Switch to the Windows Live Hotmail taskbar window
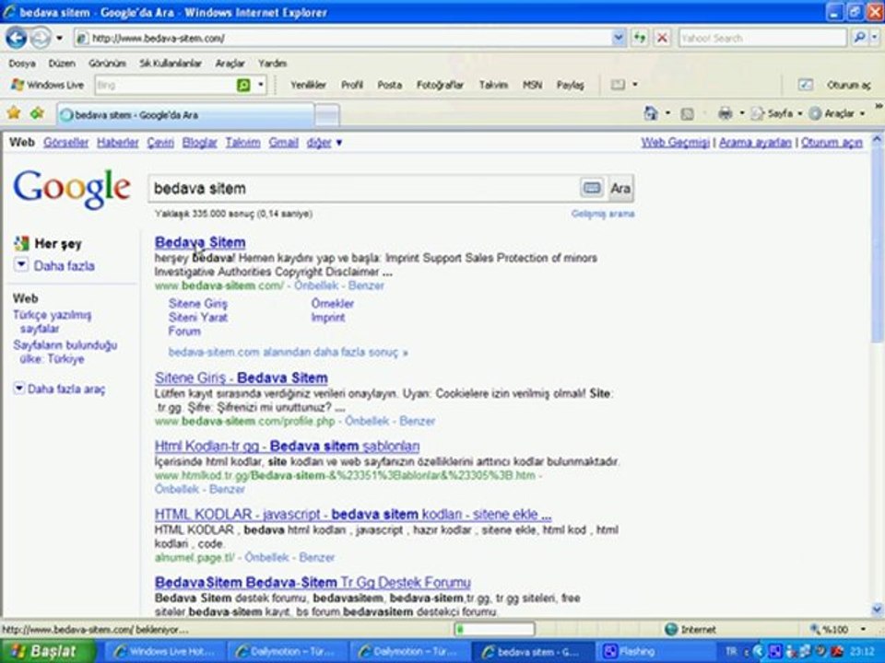This screenshot has height=663, width=885. 165,652
